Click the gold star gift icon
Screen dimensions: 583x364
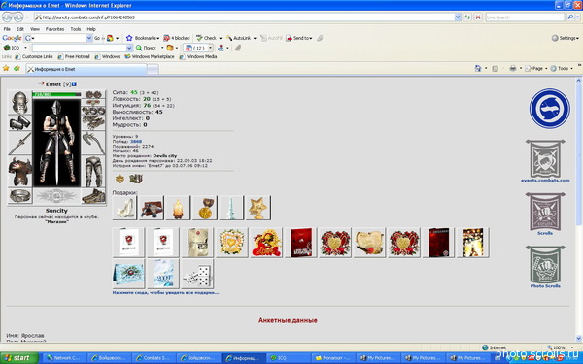pyautogui.click(x=258, y=208)
